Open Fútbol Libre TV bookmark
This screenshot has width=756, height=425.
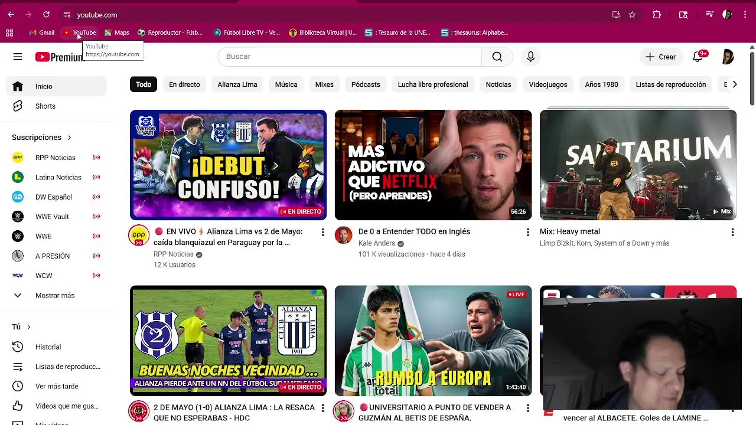[246, 32]
